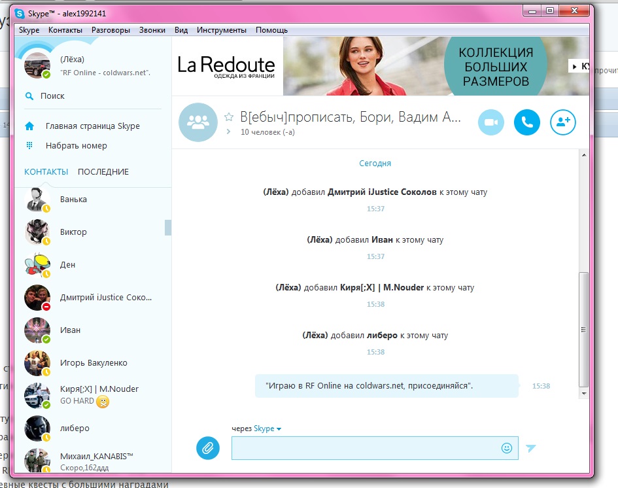Mark the group chat as favorite with the star
This screenshot has height=488, width=618.
(x=229, y=116)
